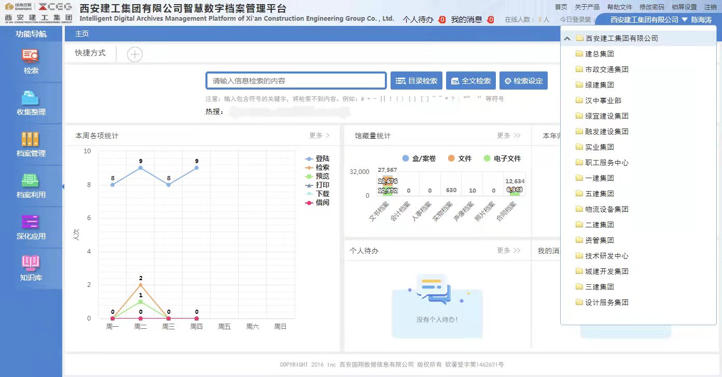Open the 检索 search sidebar icon

click(x=31, y=56)
